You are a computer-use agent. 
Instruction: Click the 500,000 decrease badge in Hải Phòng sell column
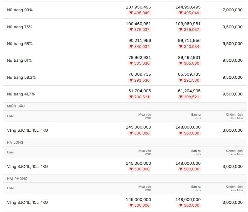189,205
